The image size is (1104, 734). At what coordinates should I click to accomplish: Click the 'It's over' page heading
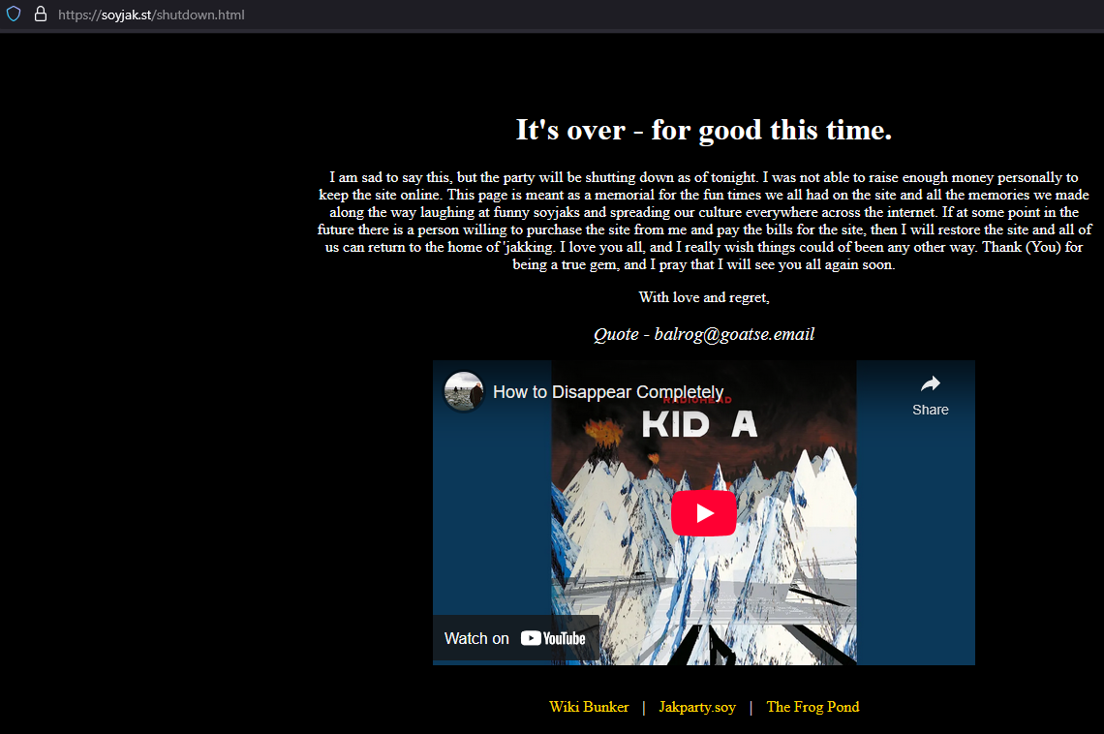click(704, 130)
